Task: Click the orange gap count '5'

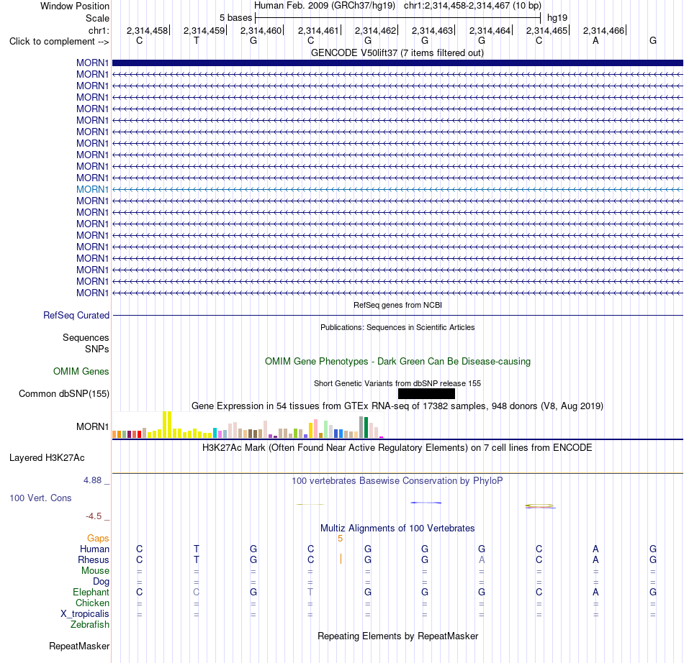Action: point(341,539)
